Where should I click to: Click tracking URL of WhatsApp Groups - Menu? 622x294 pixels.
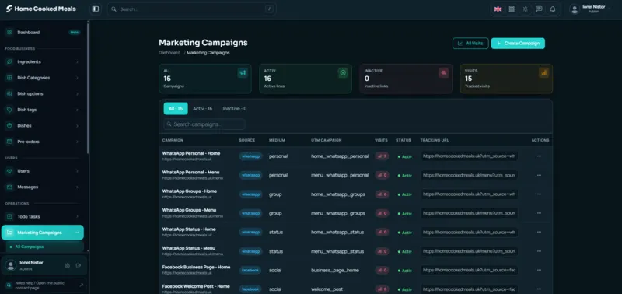point(470,213)
